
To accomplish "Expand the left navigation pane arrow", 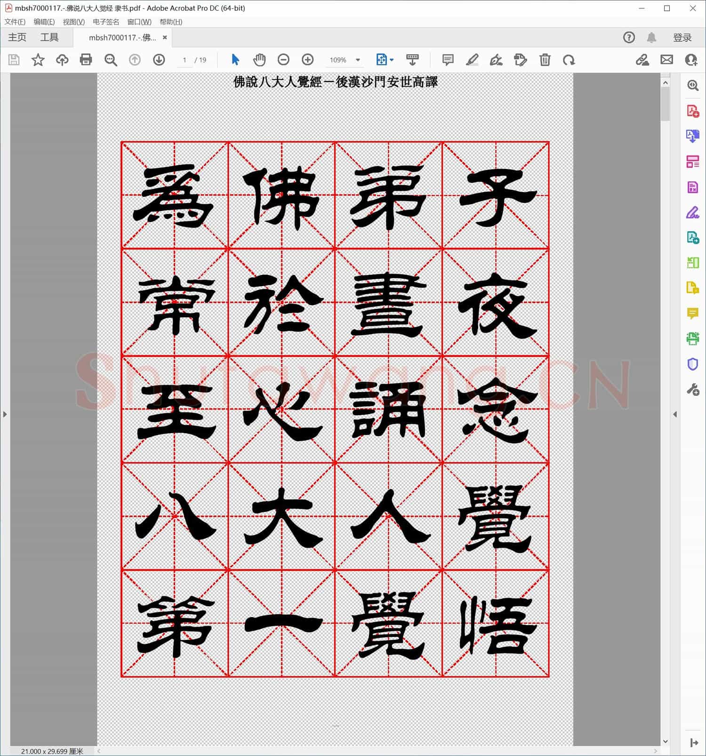I will click(x=5, y=414).
